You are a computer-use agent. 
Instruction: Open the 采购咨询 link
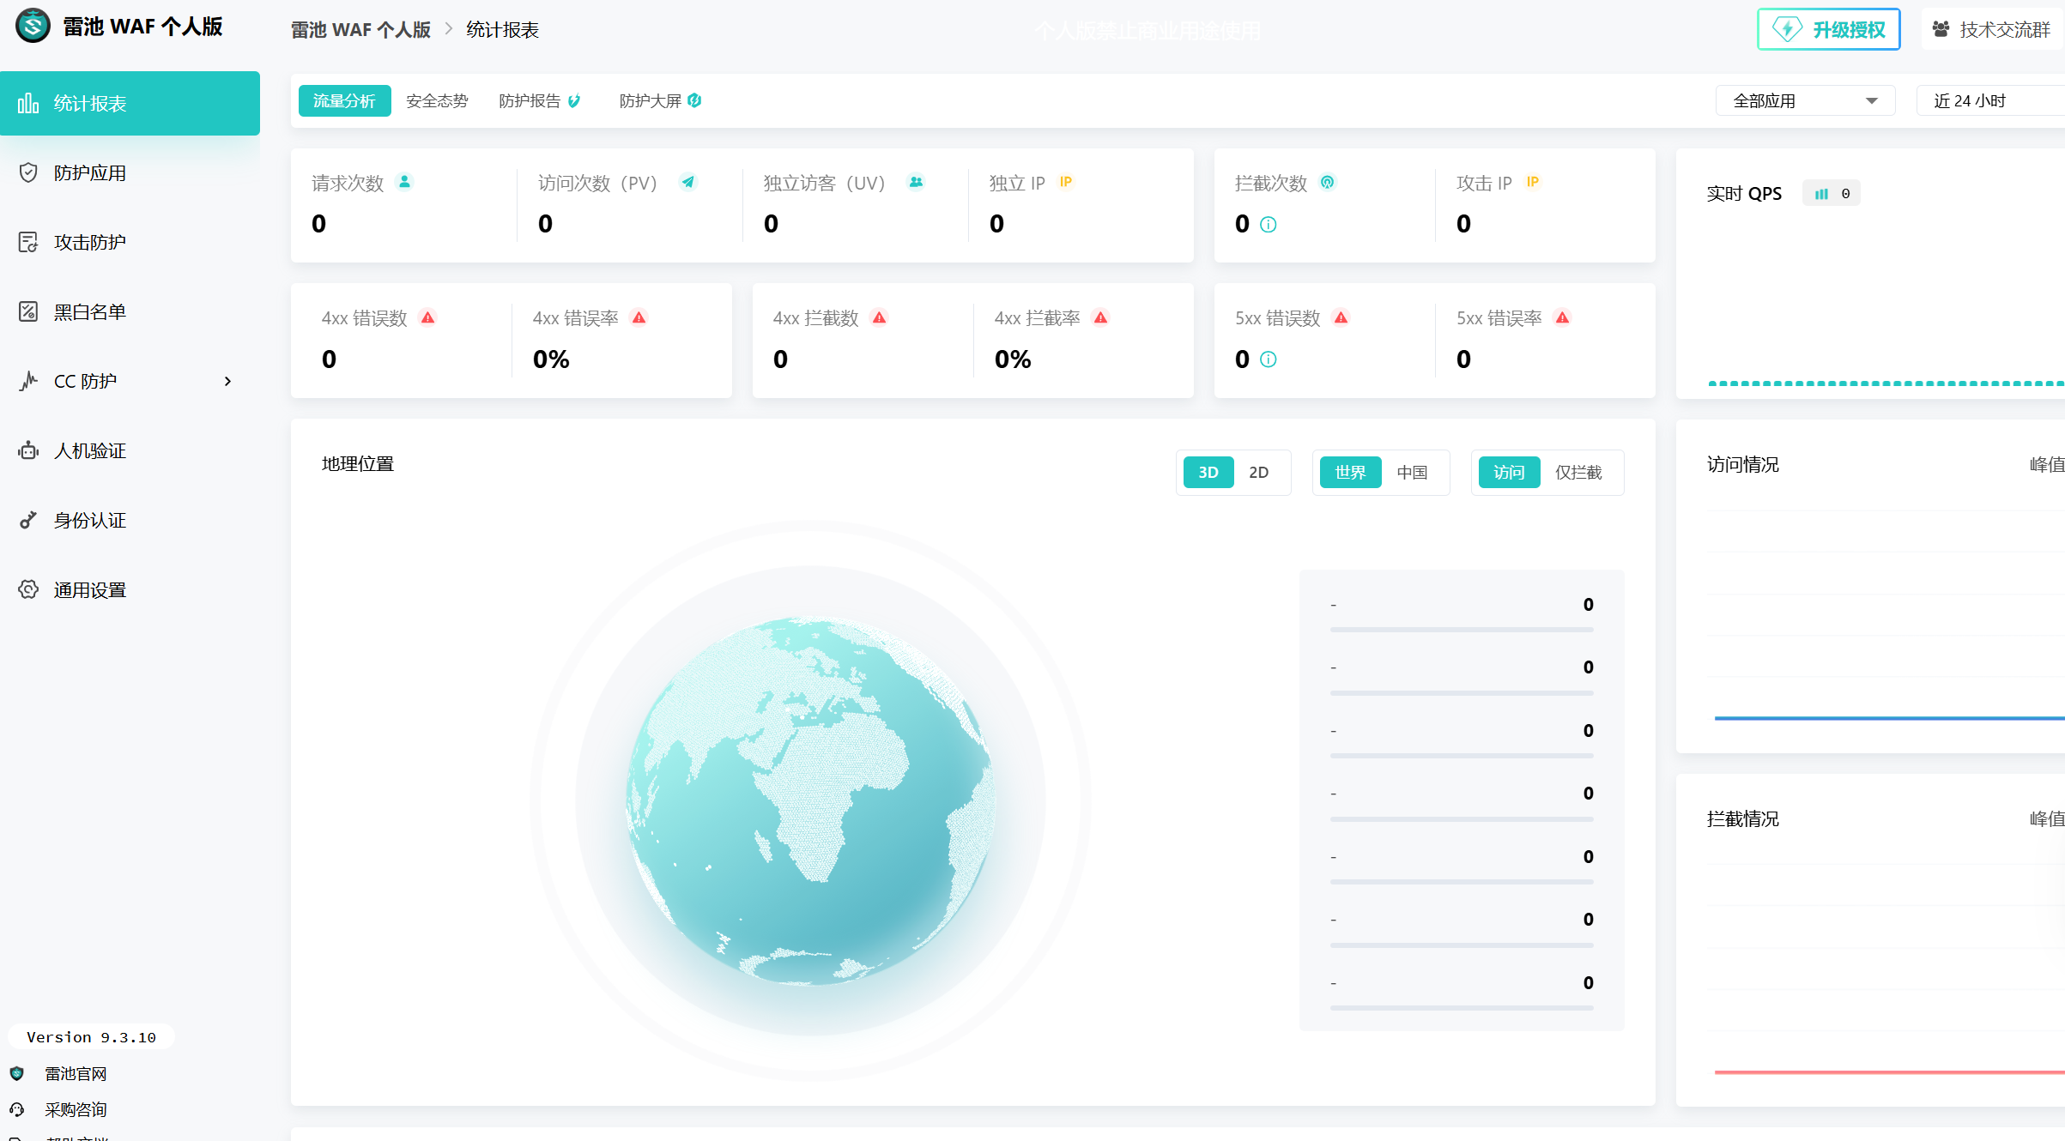[76, 1109]
